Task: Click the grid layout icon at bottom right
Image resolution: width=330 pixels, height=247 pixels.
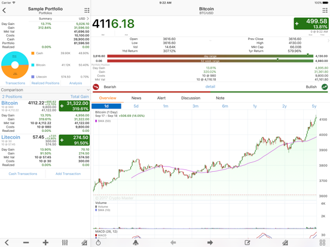Action: point(322,243)
